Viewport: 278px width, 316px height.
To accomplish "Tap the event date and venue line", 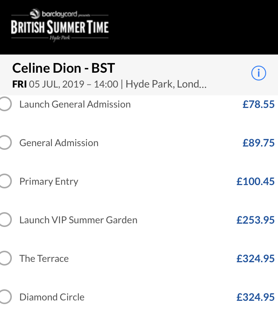I will pyautogui.click(x=109, y=84).
